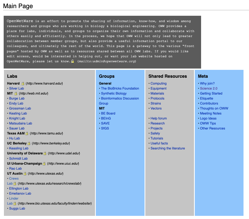Open the Matsudaira Lab page
Screen dimensions: 249x219
(x=20, y=123)
